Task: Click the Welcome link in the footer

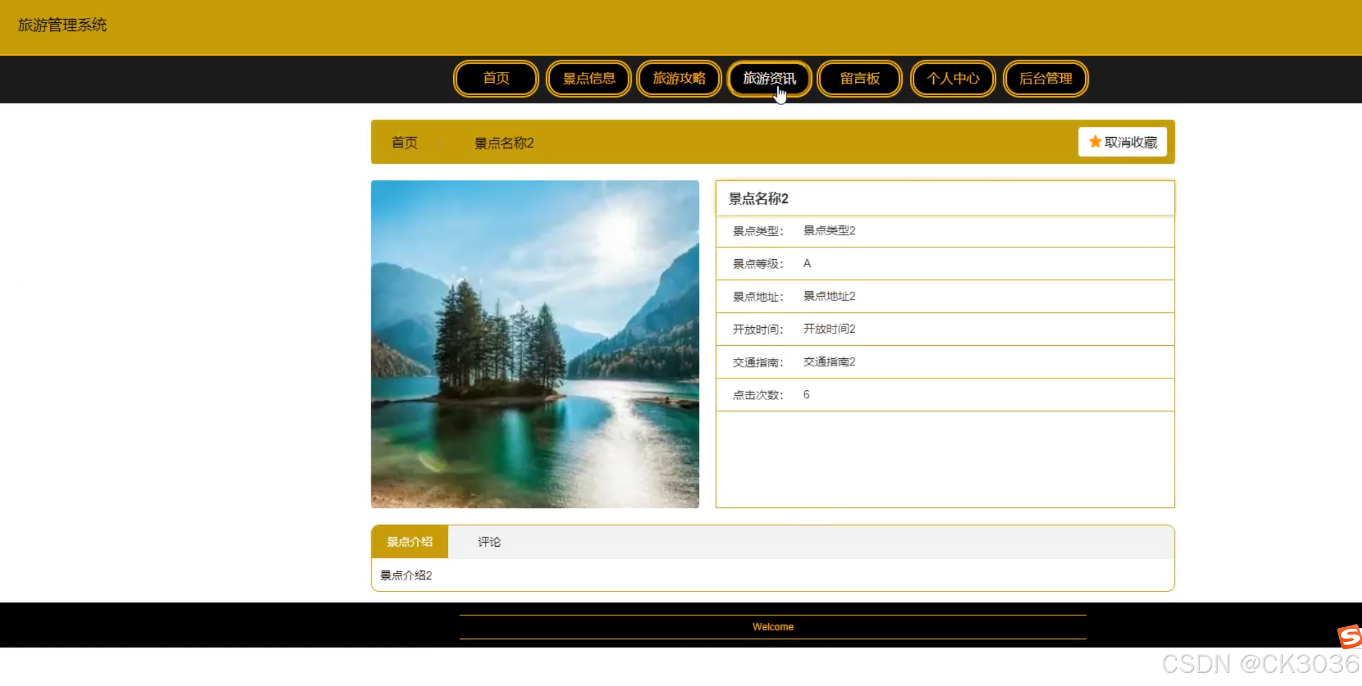Action: [773, 626]
